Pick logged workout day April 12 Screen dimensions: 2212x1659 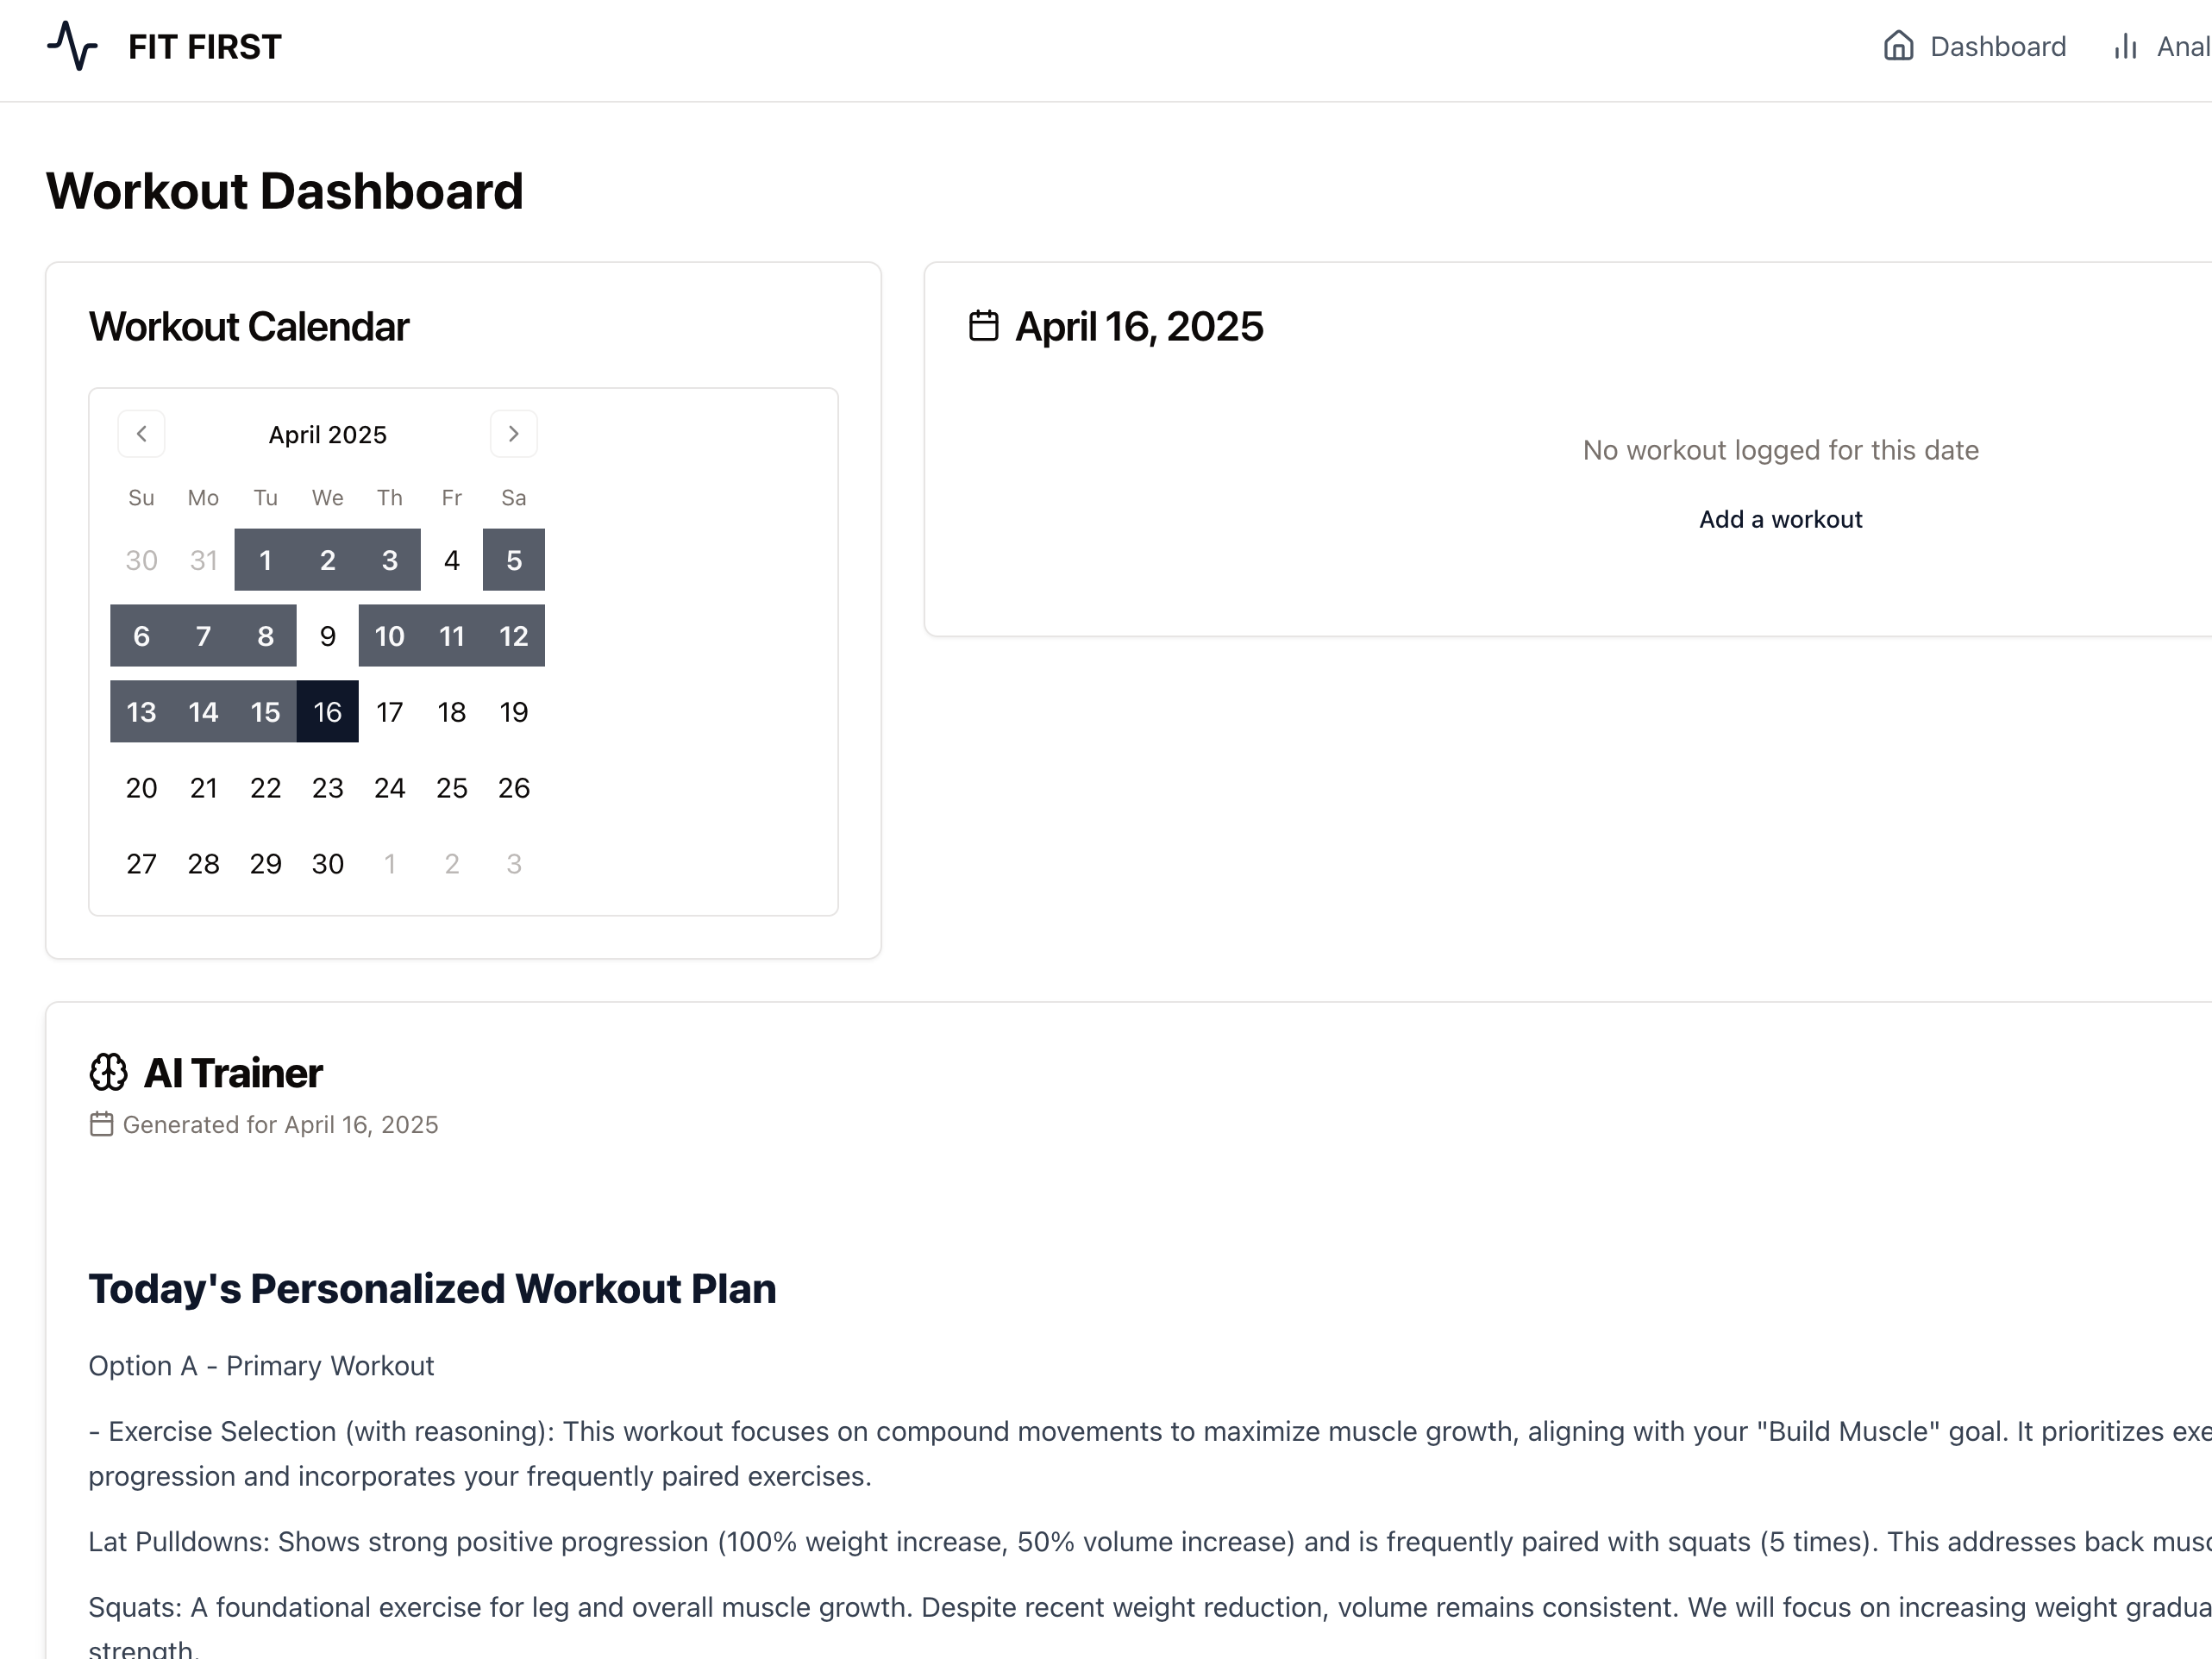pos(513,636)
